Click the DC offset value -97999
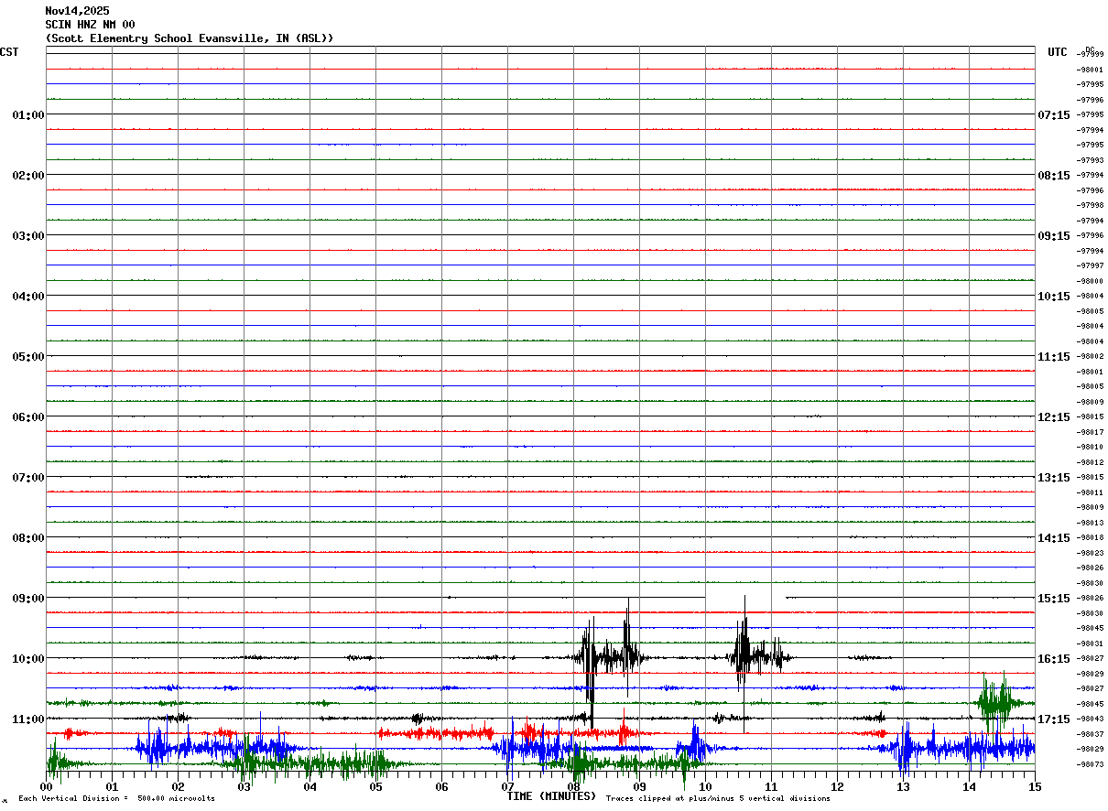 [1091, 54]
